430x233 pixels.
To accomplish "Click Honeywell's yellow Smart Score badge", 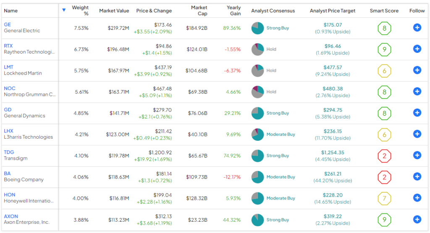I will pyautogui.click(x=384, y=198).
